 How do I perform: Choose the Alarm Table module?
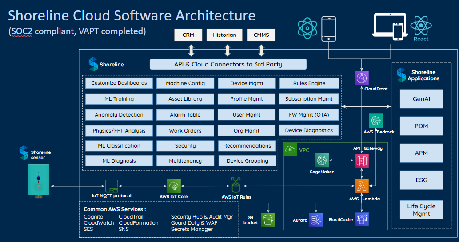point(185,115)
